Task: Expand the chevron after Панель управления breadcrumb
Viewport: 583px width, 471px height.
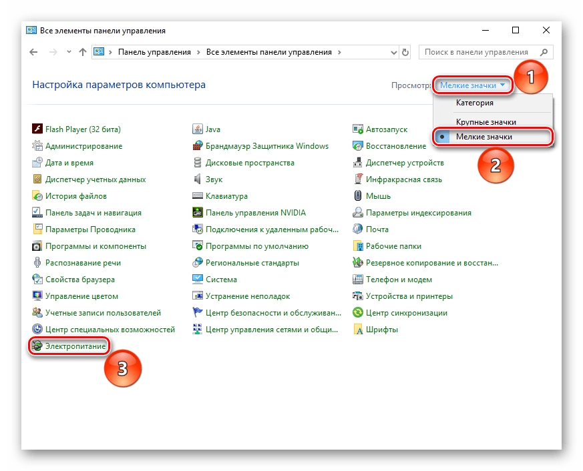Action: tap(198, 52)
